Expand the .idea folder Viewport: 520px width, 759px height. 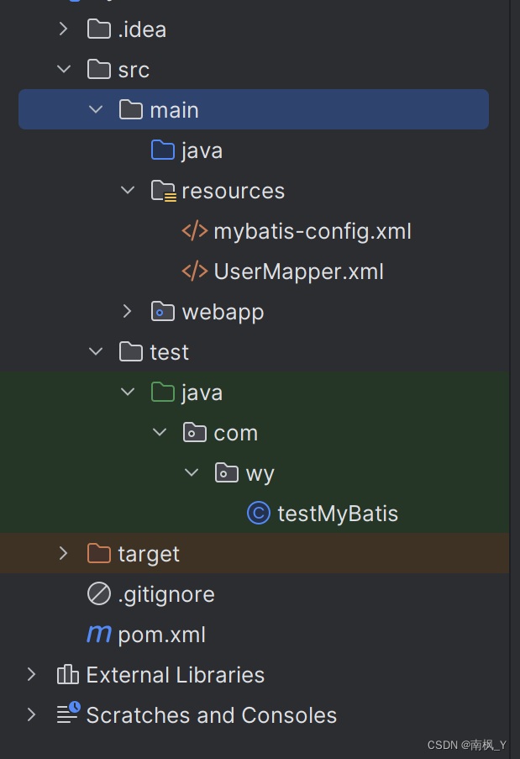pyautogui.click(x=63, y=29)
